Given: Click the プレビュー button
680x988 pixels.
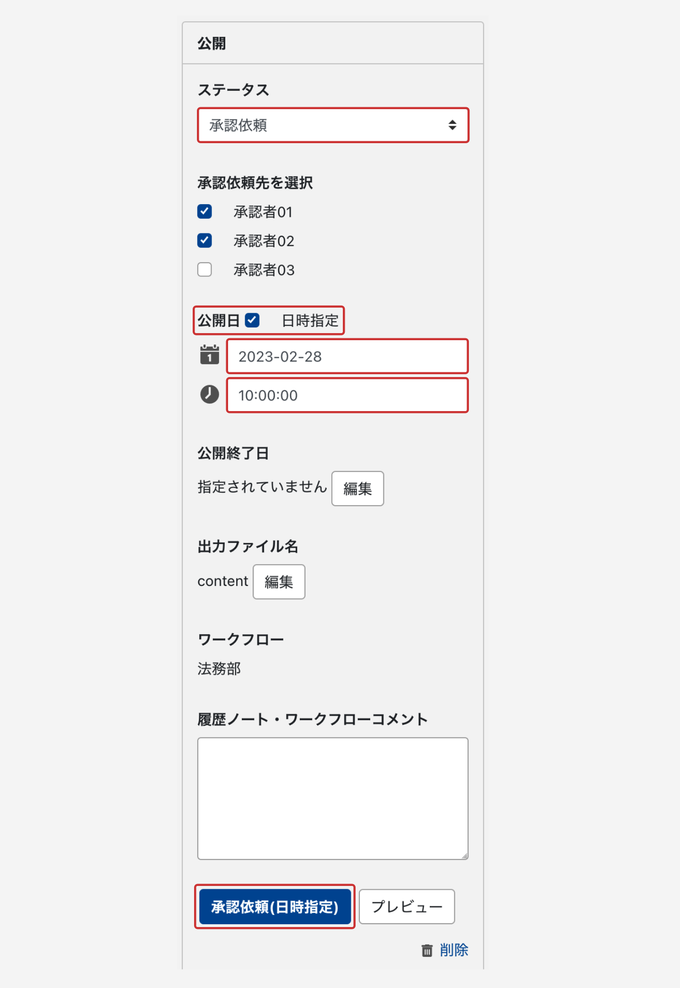Looking at the screenshot, I should tap(407, 906).
